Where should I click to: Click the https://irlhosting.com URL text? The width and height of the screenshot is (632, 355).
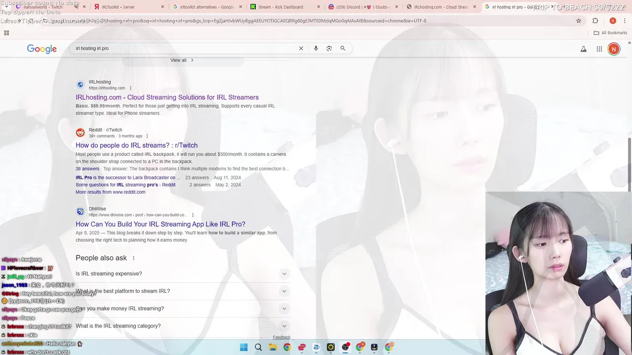[107, 88]
